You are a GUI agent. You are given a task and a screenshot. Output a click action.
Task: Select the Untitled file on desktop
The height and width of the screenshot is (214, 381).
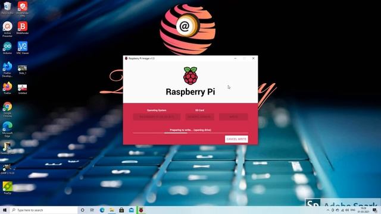(x=23, y=89)
